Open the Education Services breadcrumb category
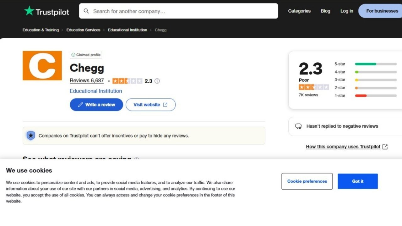 (83, 30)
